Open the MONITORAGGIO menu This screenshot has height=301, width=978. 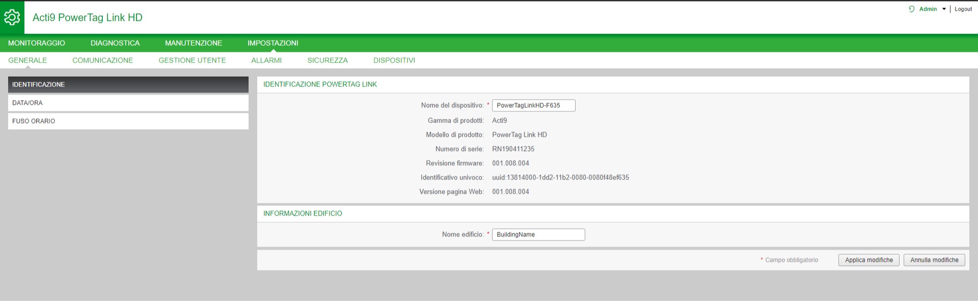click(x=37, y=43)
